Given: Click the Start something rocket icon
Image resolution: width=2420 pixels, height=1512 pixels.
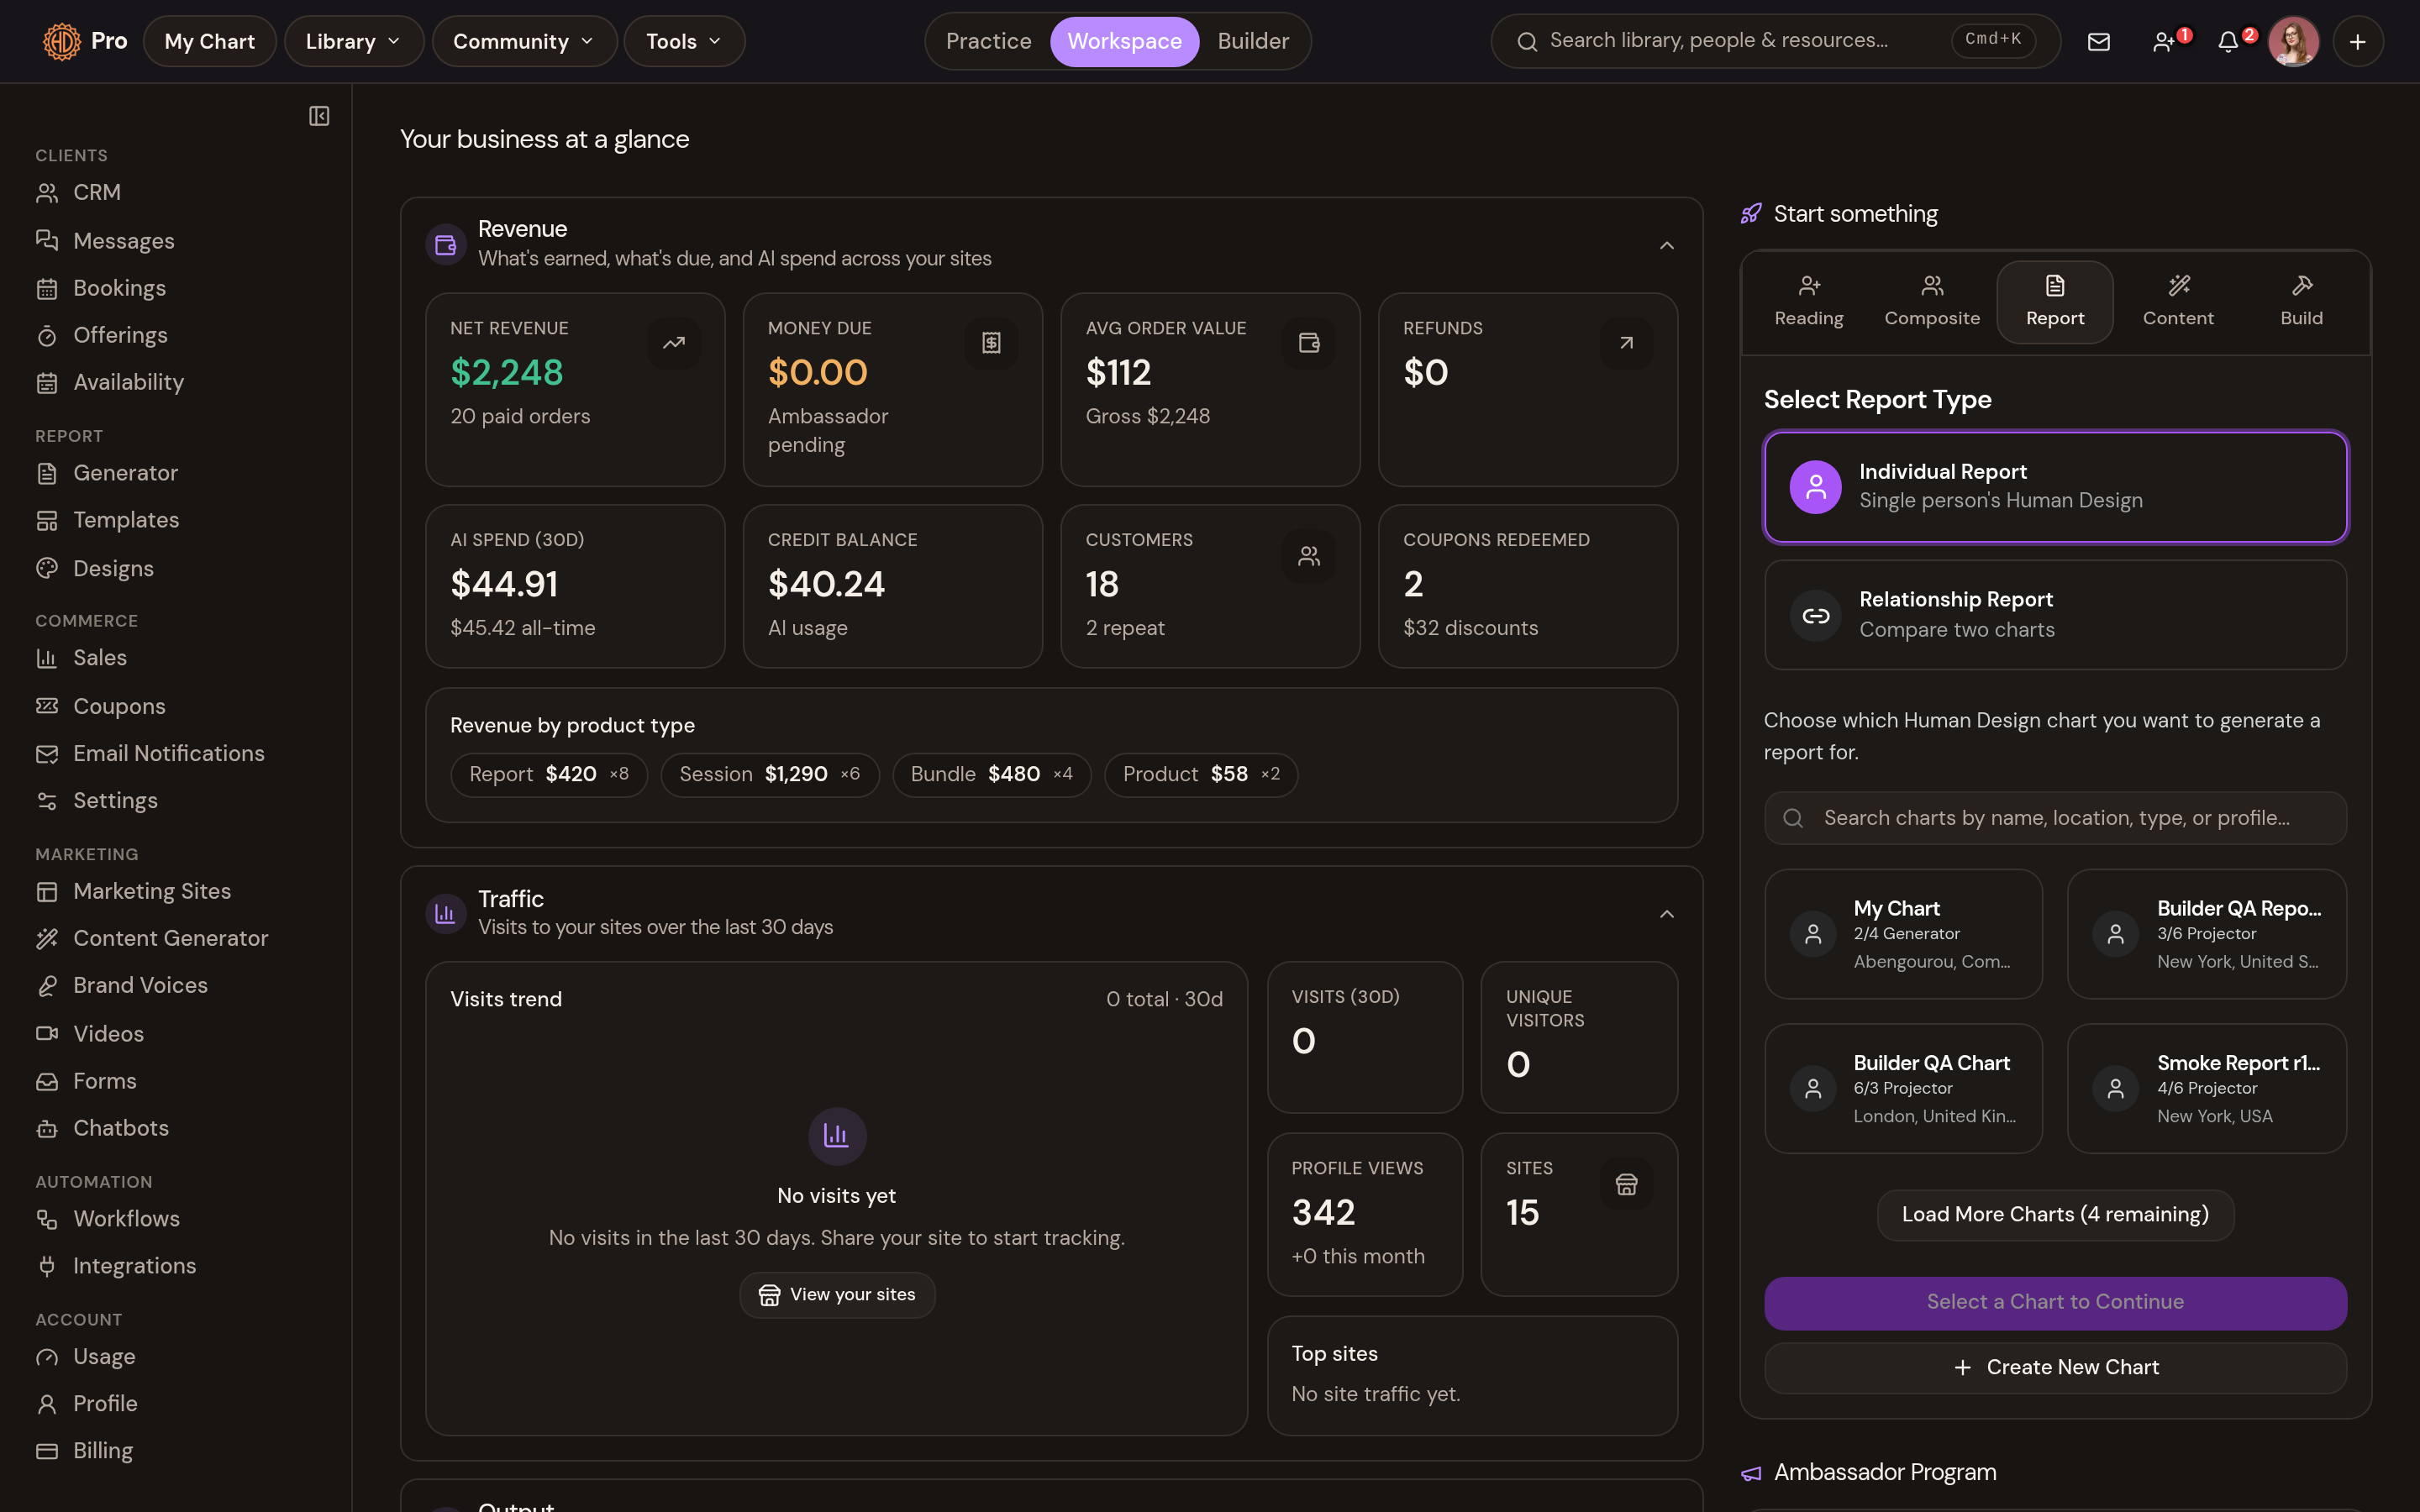Looking at the screenshot, I should 1751,214.
